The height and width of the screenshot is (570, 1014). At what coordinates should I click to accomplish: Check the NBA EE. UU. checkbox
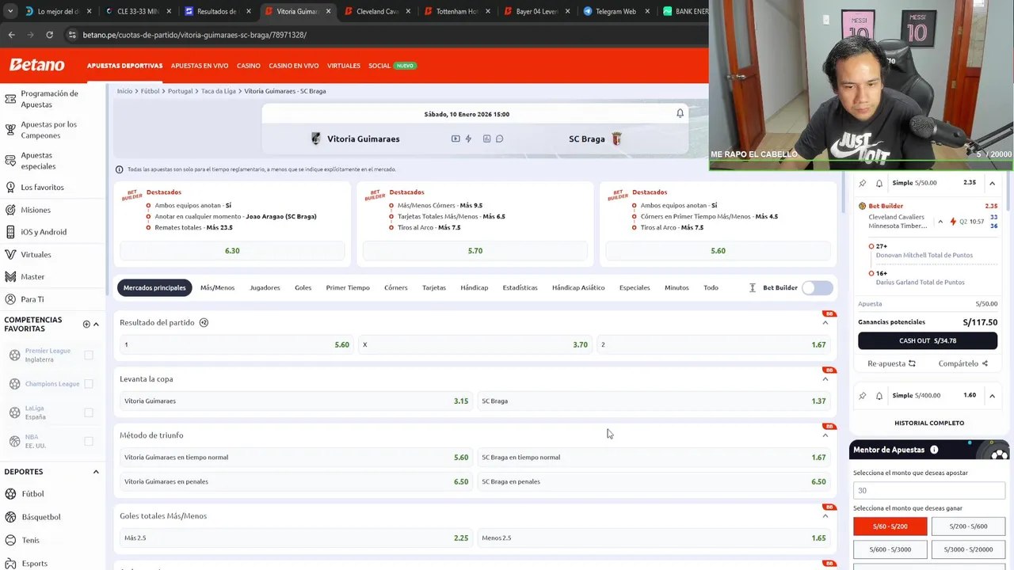89,441
